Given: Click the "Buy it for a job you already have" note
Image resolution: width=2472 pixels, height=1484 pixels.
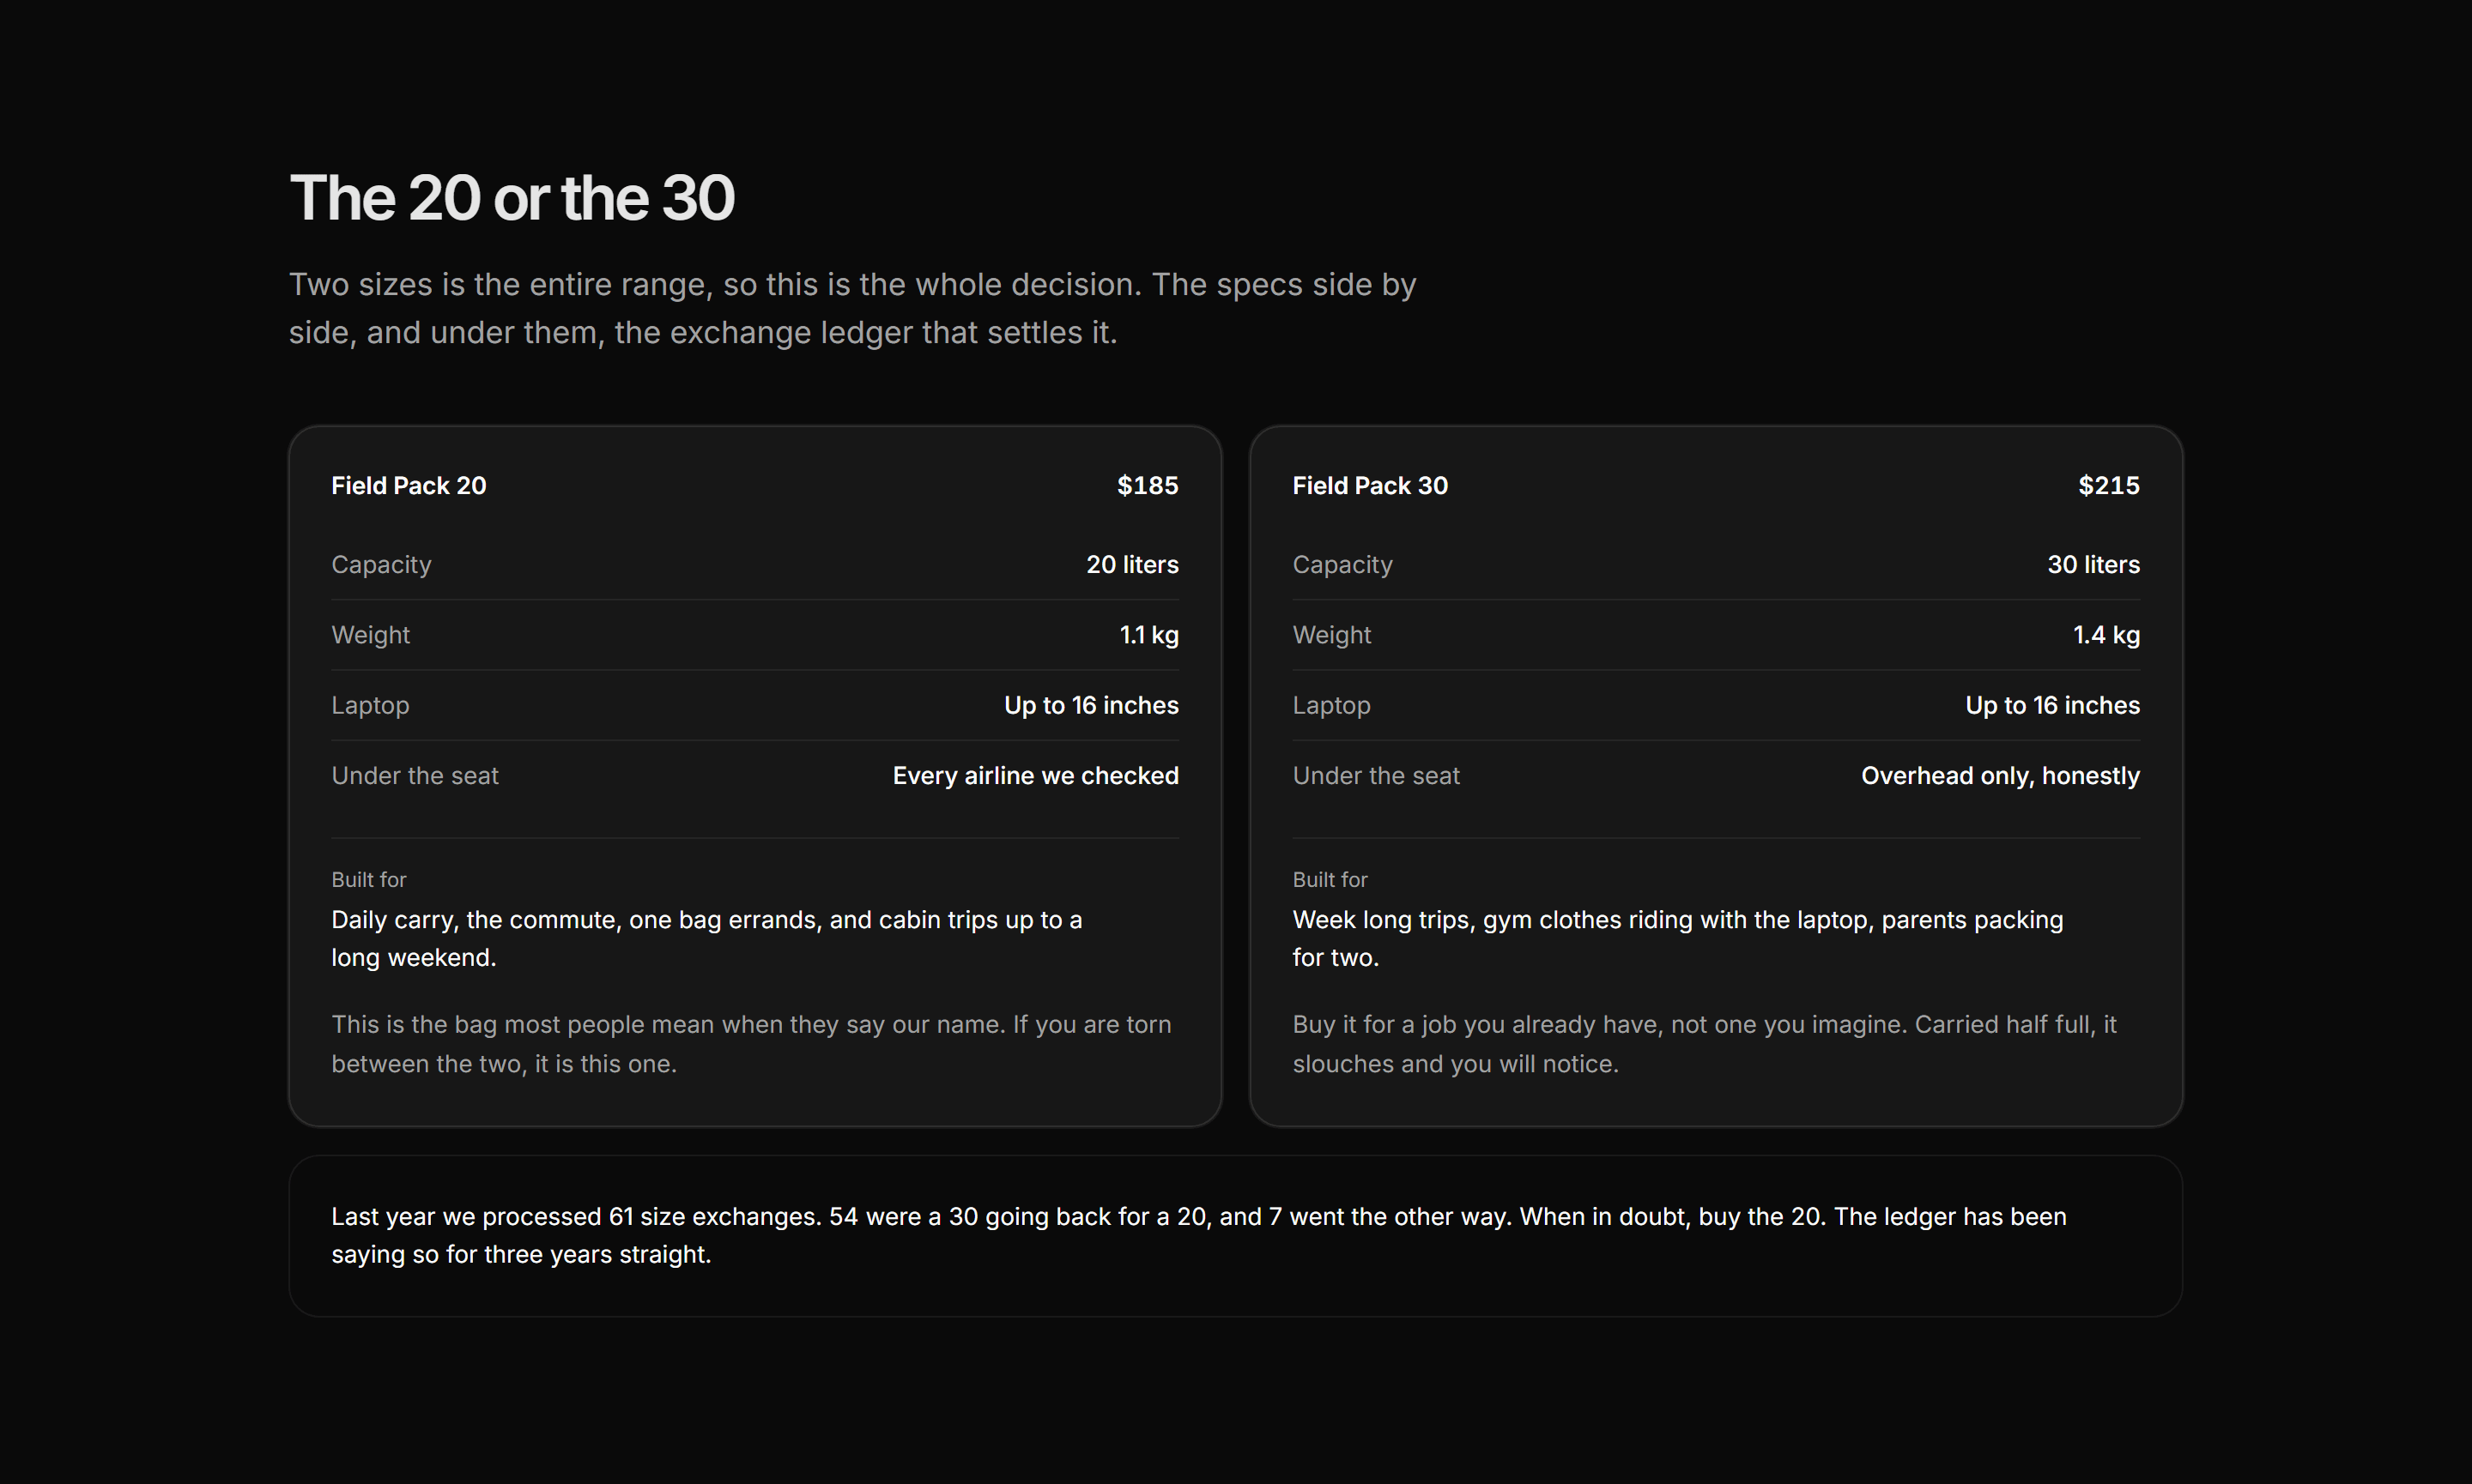Looking at the screenshot, I should 1705,1043.
